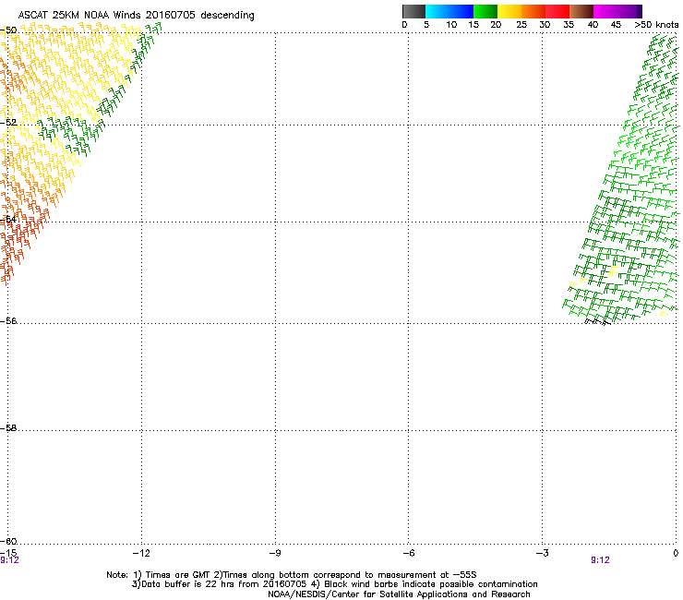Click the purple '9:12' time near '-3'

(600, 560)
